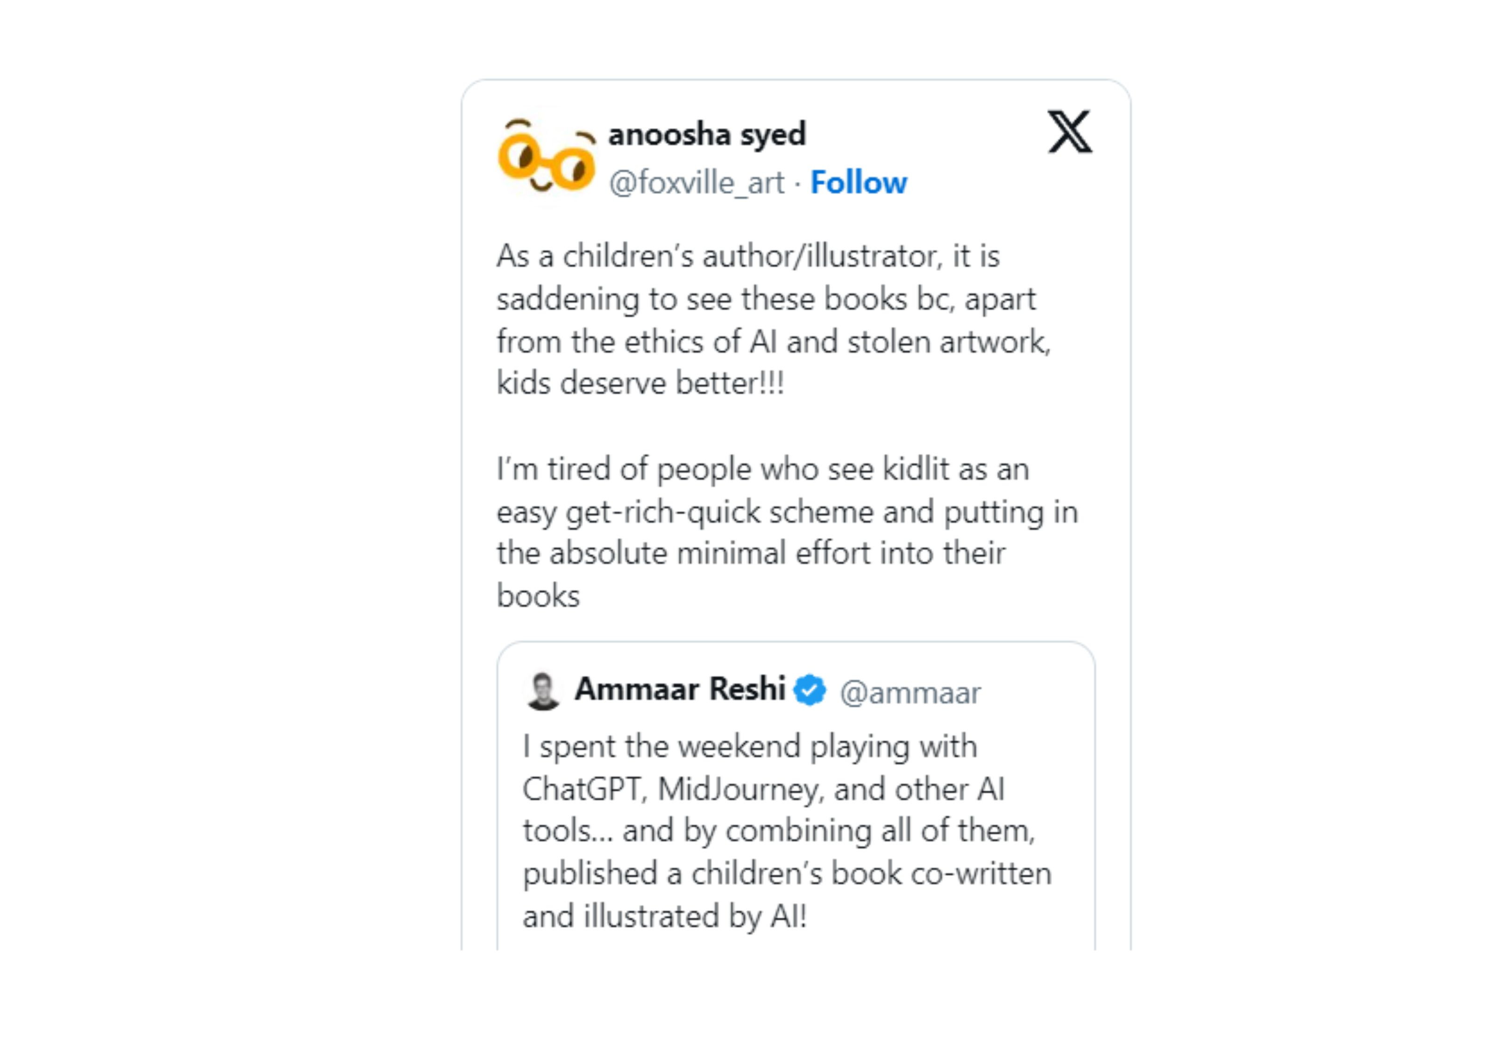Screen dimensions: 1501x1060
Task: Follow the @foxville_art account
Action: [858, 182]
